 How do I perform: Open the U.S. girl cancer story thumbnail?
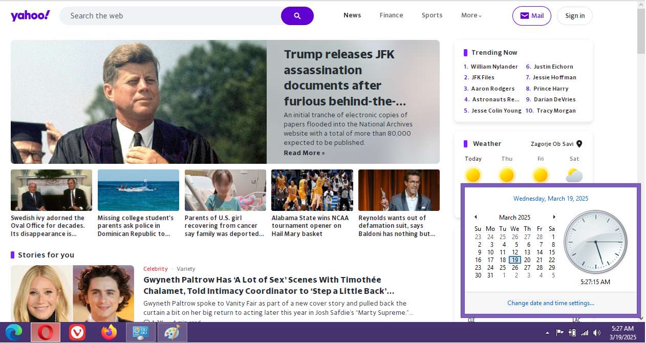coord(225,190)
